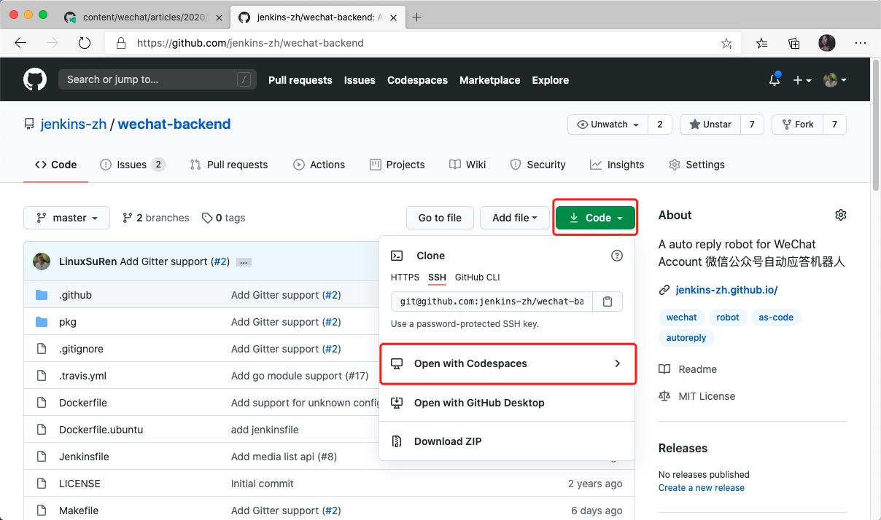Click LinuxSuRen commit author avatar
The width and height of the screenshot is (881, 520).
click(x=42, y=261)
